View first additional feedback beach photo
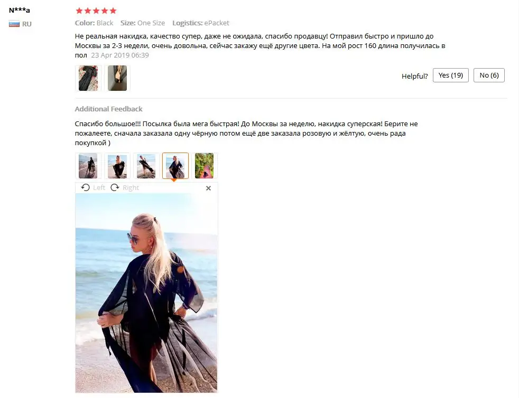519x398 pixels. 88,166
